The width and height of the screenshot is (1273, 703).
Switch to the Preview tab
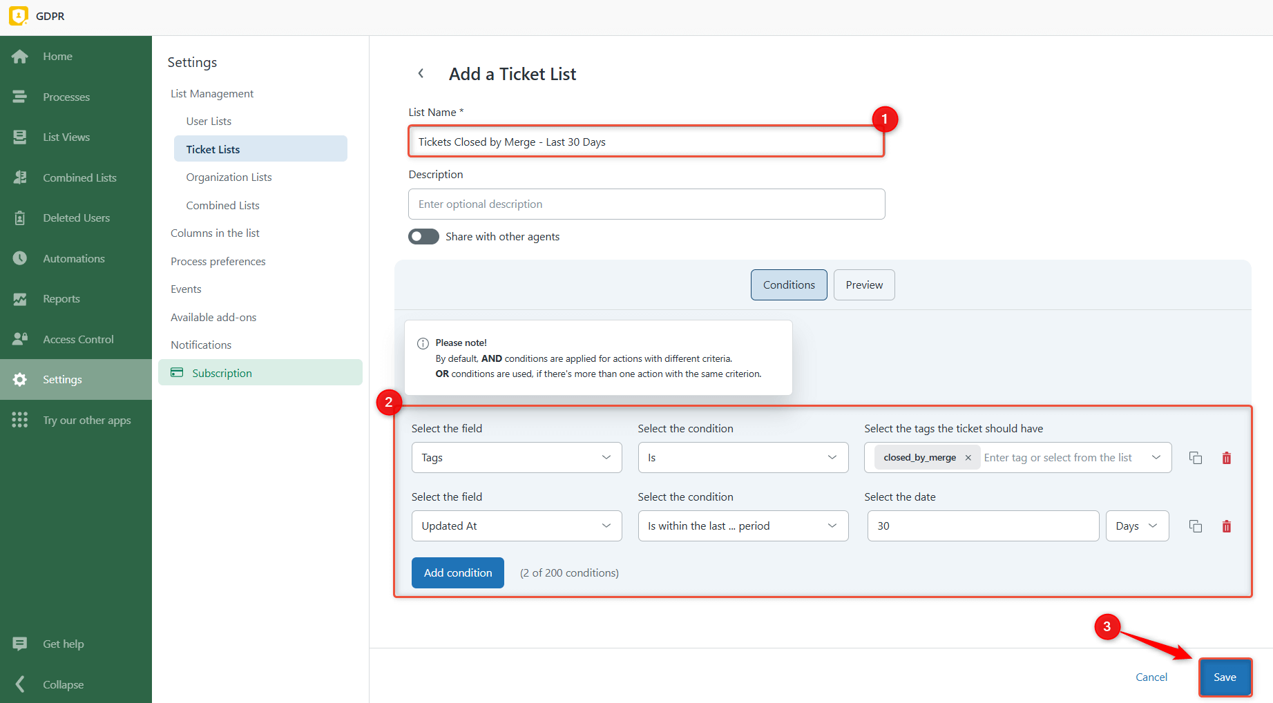(863, 285)
